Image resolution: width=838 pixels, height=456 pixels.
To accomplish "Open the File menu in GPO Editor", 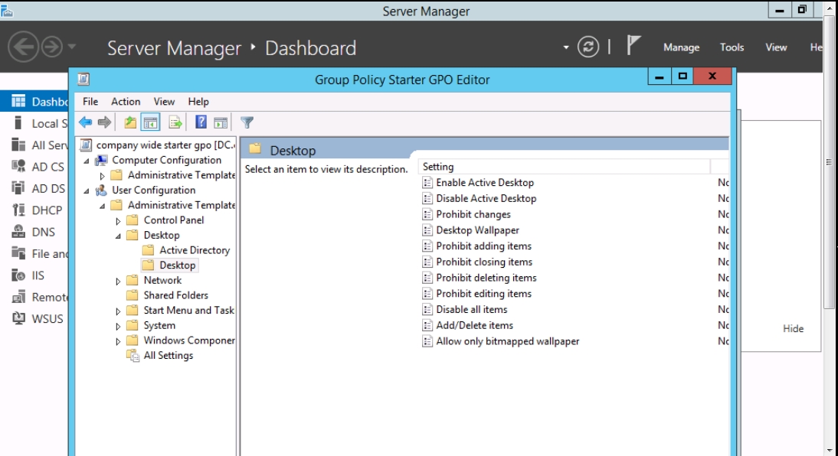I will [x=90, y=102].
